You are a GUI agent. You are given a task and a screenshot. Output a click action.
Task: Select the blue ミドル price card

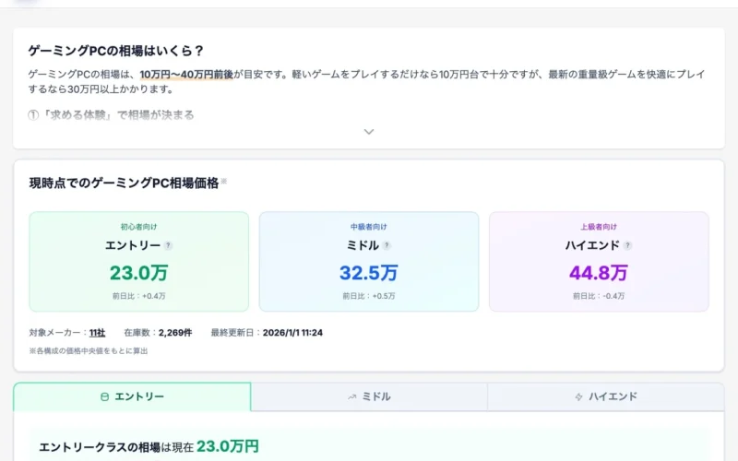[369, 262]
